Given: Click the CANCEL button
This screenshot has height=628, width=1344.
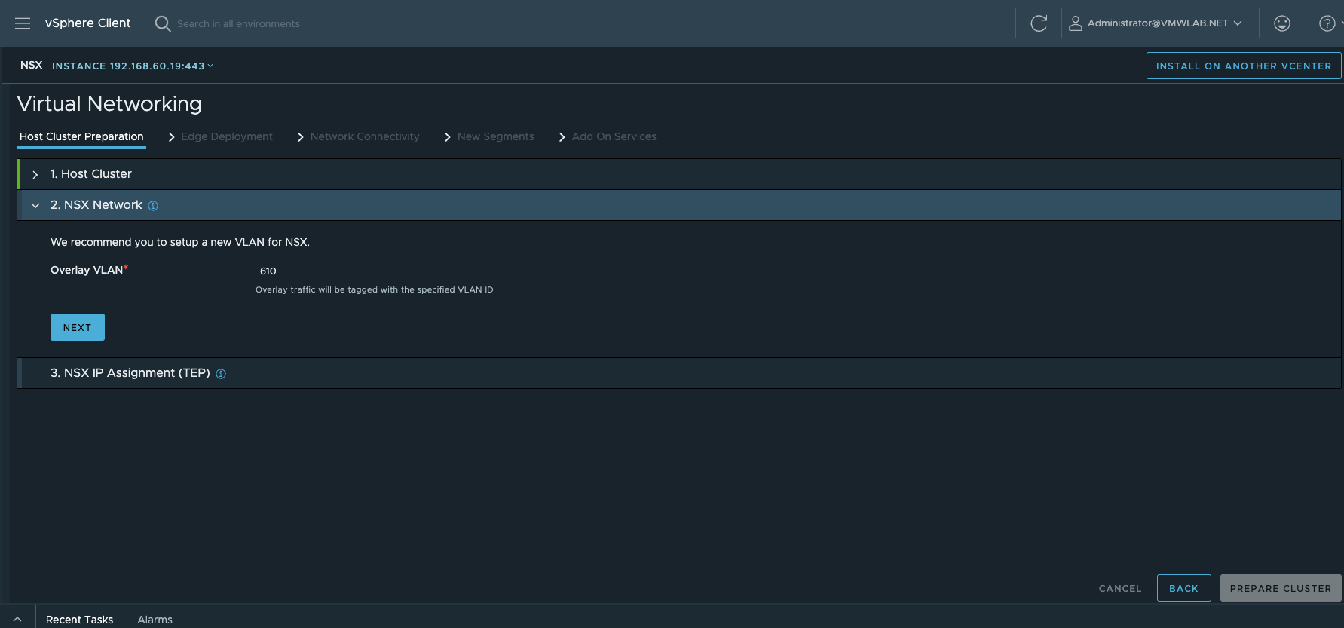Looking at the screenshot, I should (1120, 588).
